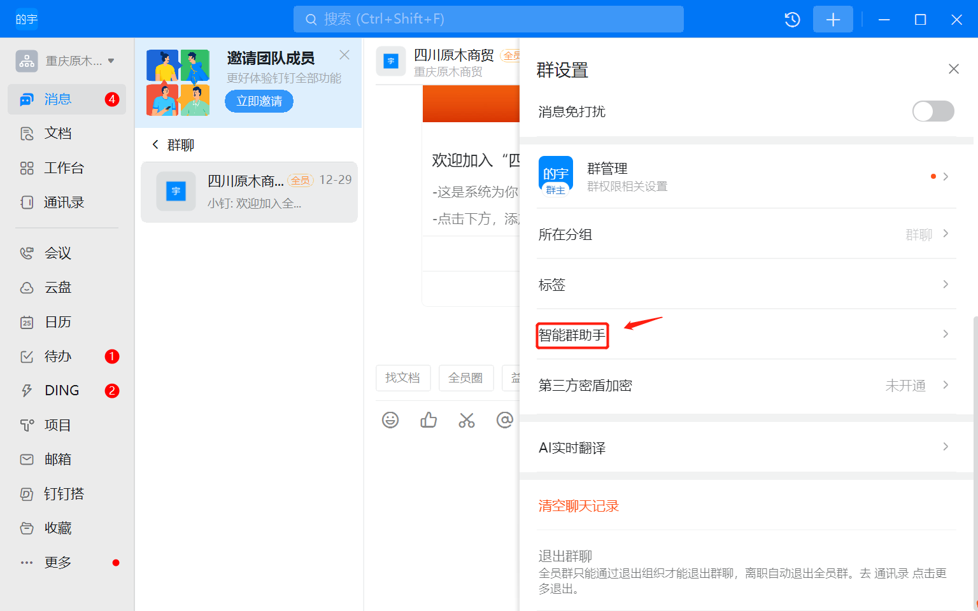Open the Messages (消息) sidebar icon

click(x=27, y=99)
